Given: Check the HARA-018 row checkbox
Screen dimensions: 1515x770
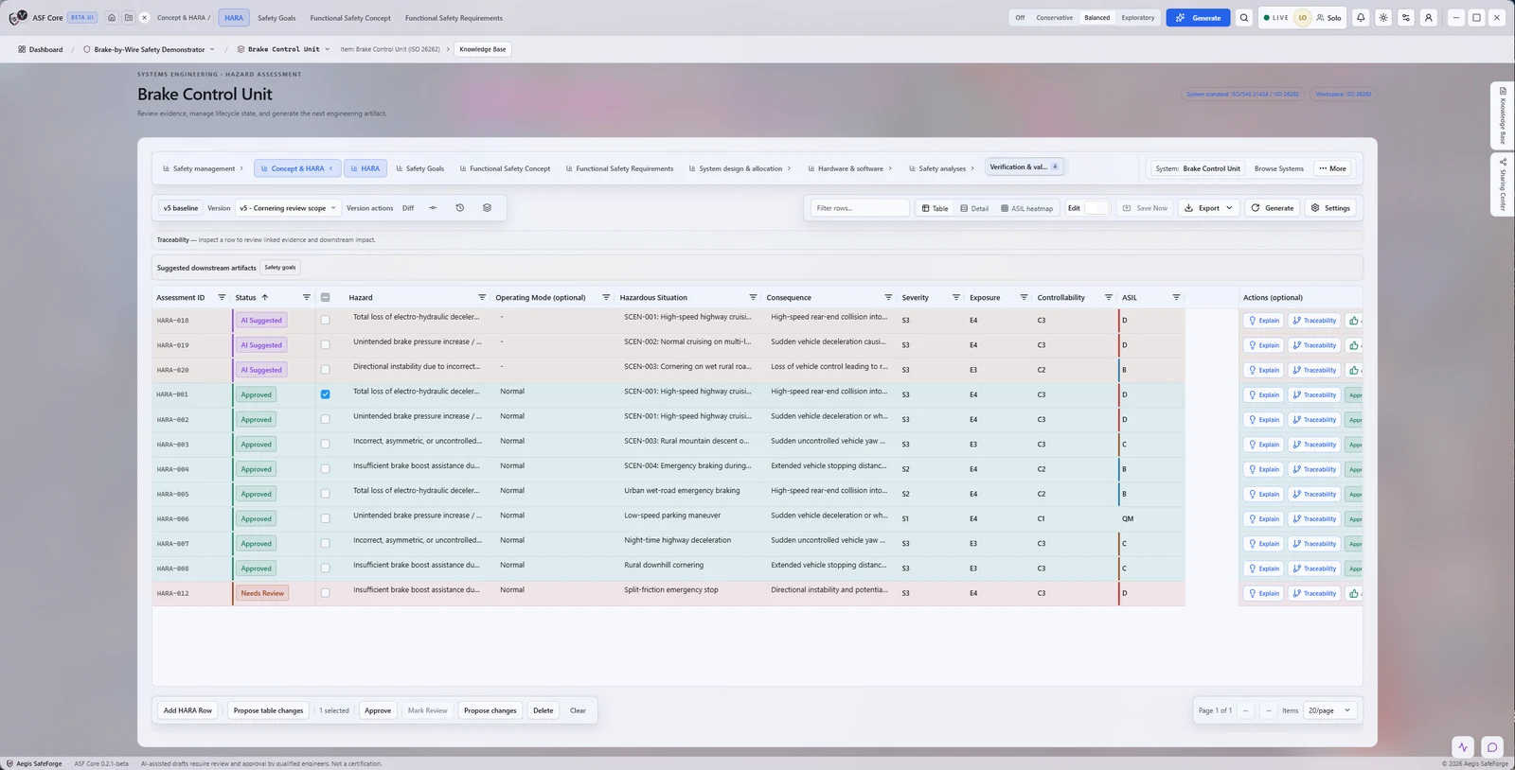Looking at the screenshot, I should [325, 320].
